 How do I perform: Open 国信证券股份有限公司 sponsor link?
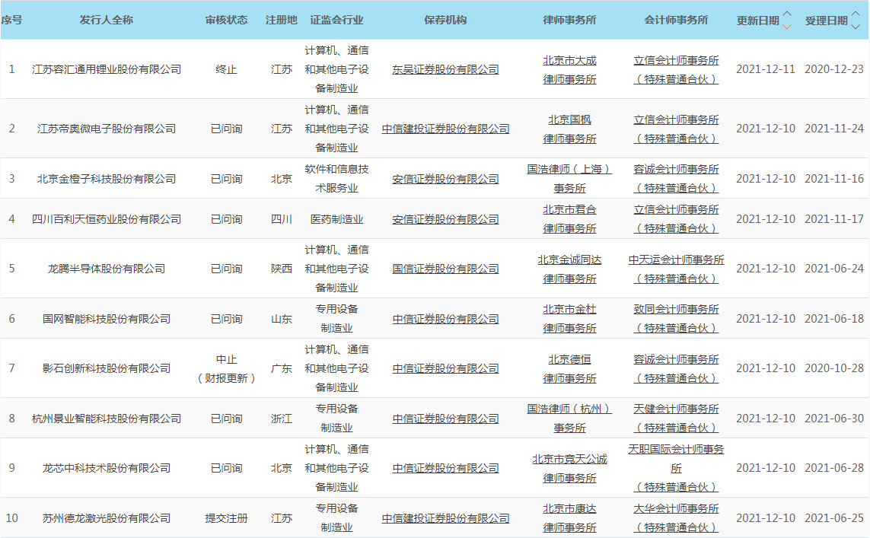(x=445, y=269)
